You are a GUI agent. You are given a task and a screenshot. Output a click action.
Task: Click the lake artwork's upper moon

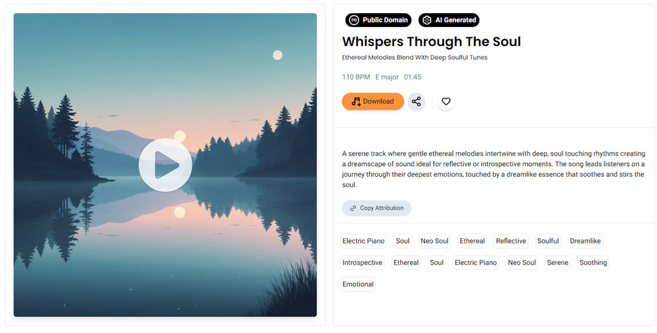[x=277, y=55]
